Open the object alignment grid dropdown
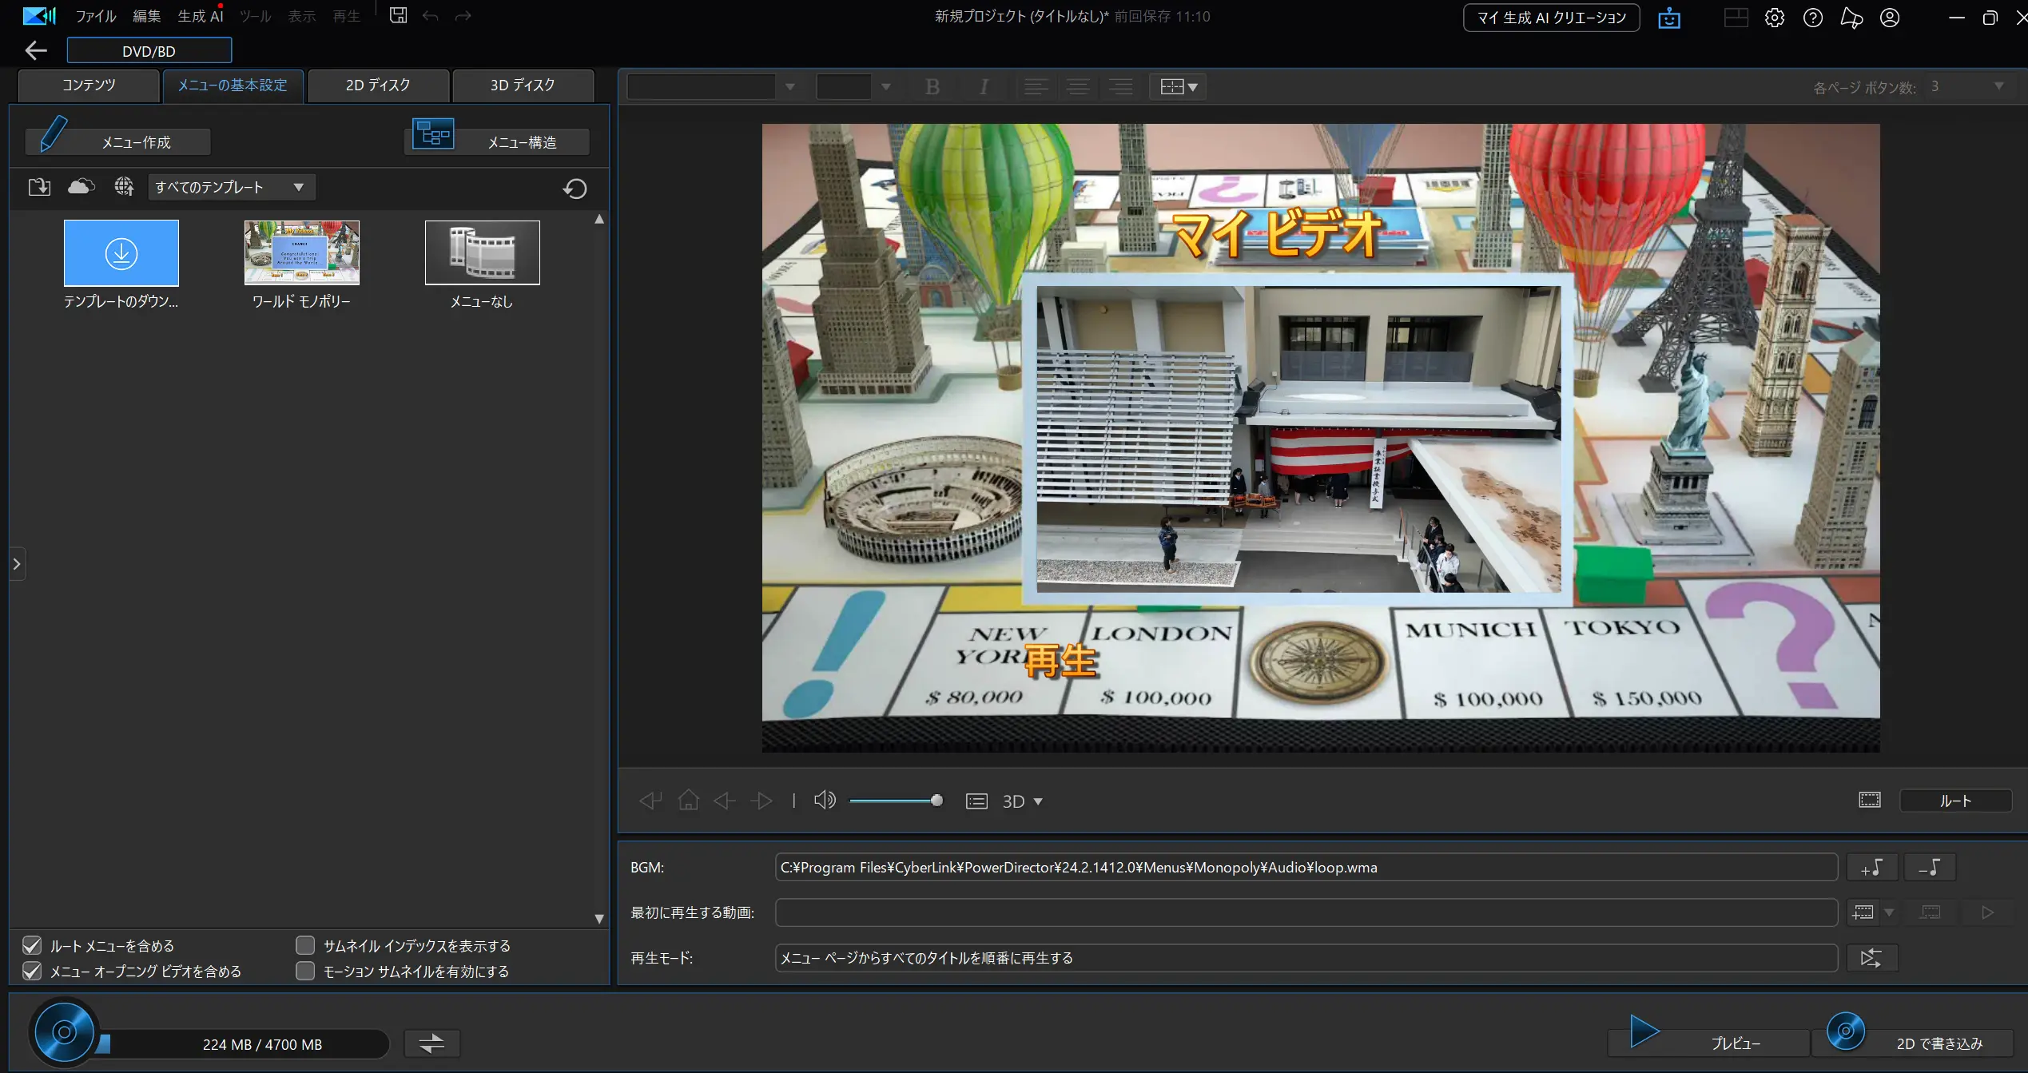 point(1178,86)
